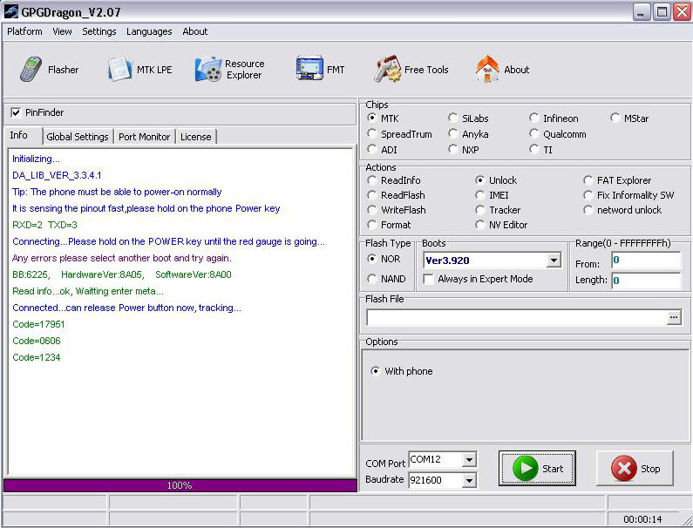Screen dimensions: 693x528
Task: Switch to the Info tab
Action: coord(19,135)
